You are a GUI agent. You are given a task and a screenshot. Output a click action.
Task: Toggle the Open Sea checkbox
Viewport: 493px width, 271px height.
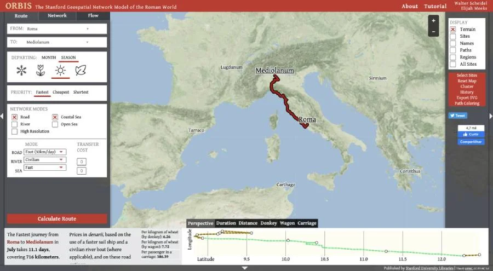point(55,124)
